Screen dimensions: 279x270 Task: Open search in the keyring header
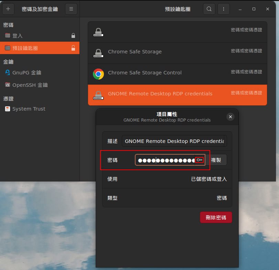pos(209,9)
